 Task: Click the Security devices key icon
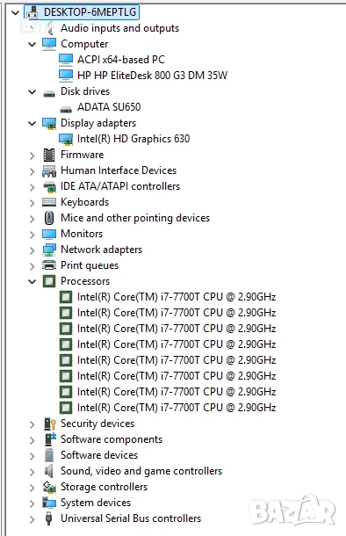point(50,424)
